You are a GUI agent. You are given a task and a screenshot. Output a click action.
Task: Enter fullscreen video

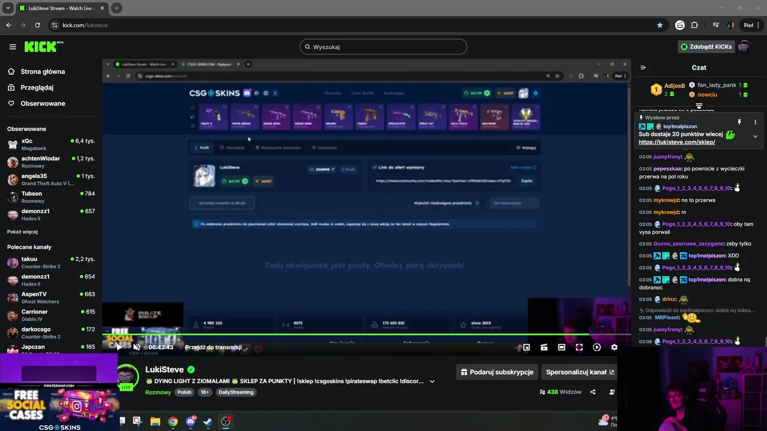579,347
